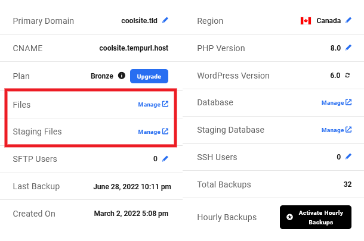Click the Staging Database label
The image size is (364, 241).
[x=230, y=130]
